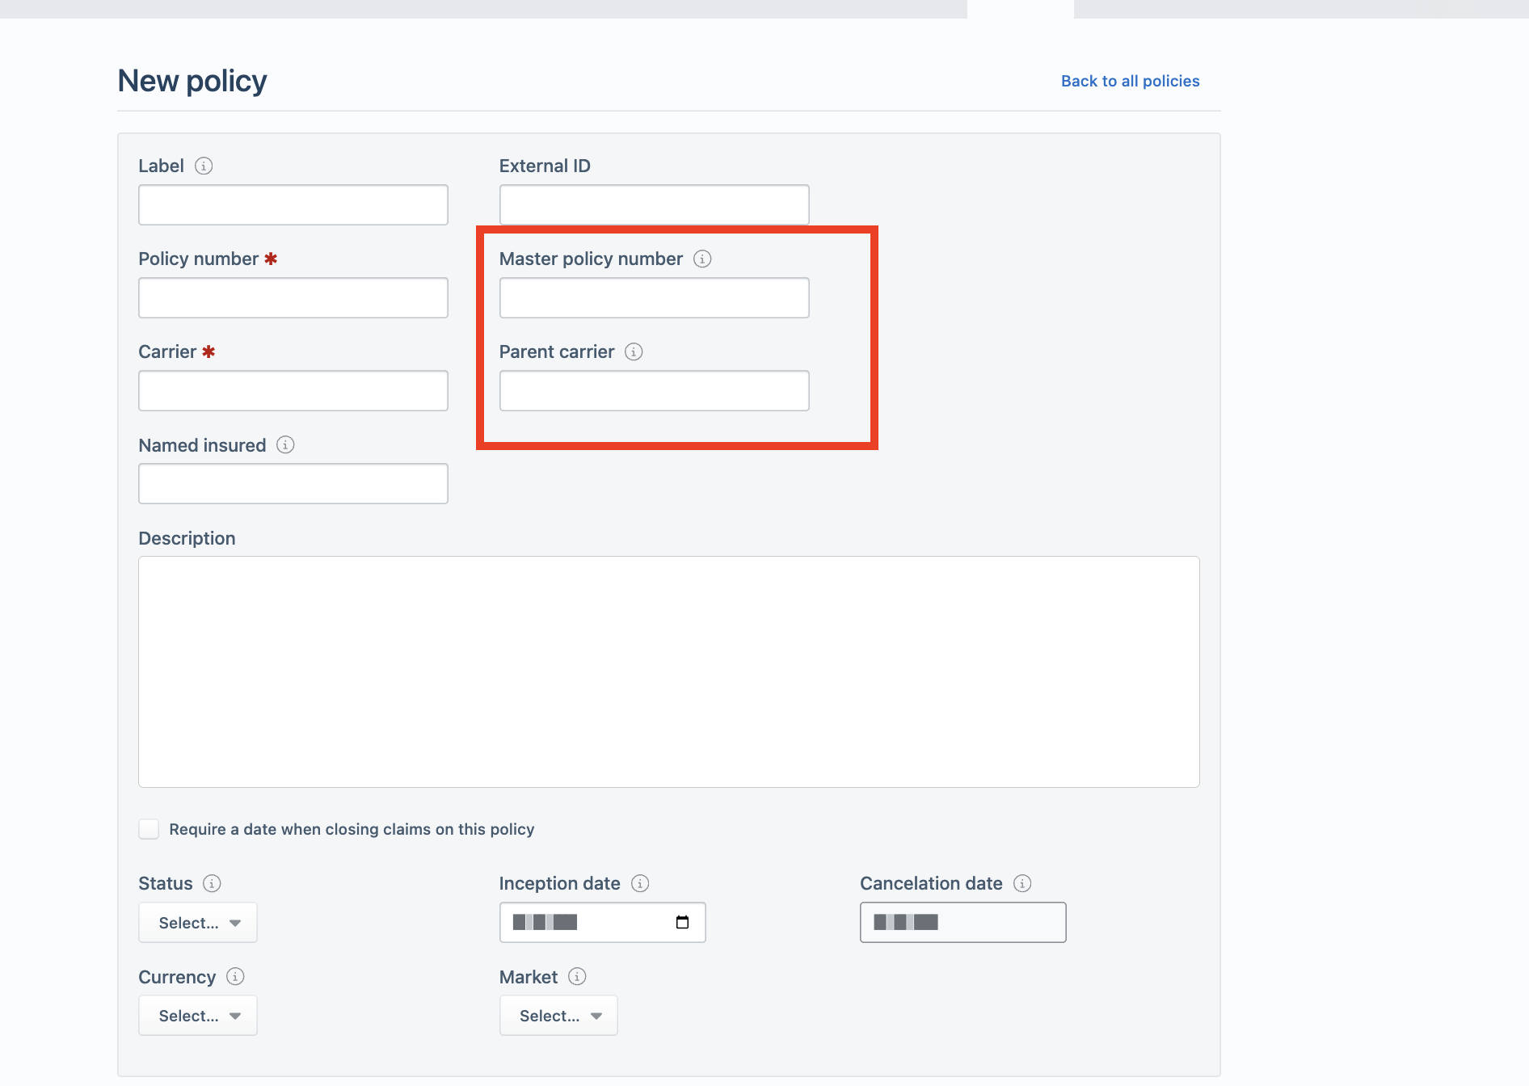Expand the Currency select dropdown
1529x1086 pixels.
tap(198, 1016)
